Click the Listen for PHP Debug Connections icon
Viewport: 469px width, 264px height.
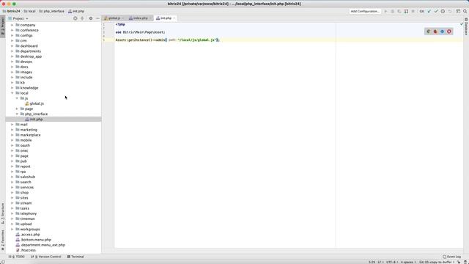click(x=406, y=12)
